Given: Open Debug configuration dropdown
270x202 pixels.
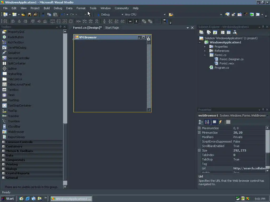Looking at the screenshot, I should pos(122,15).
